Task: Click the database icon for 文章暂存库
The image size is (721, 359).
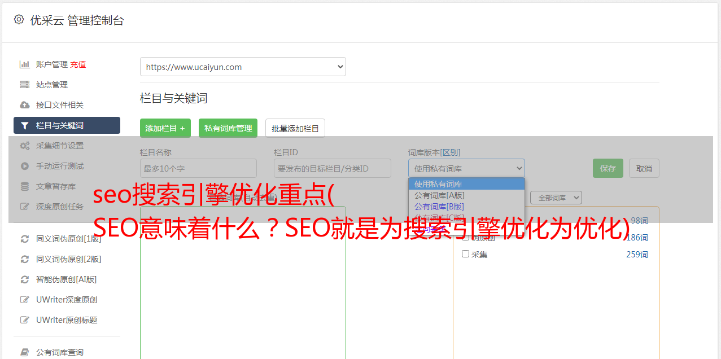Action: click(24, 186)
